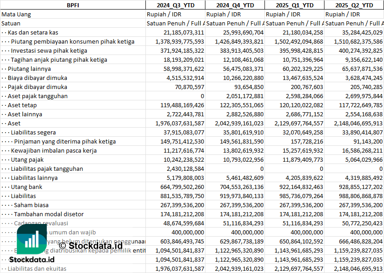Select Kas dan setara kas 2024_Q3_YTD value
Viewport: 384px width, 273px height.
coord(184,32)
